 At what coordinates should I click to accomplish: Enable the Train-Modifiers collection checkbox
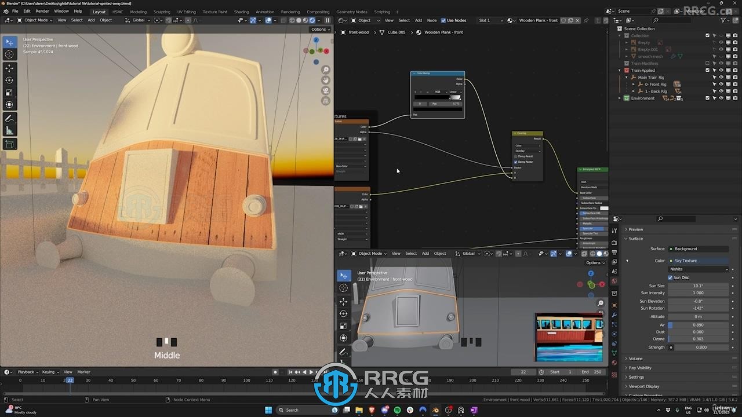coord(707,63)
